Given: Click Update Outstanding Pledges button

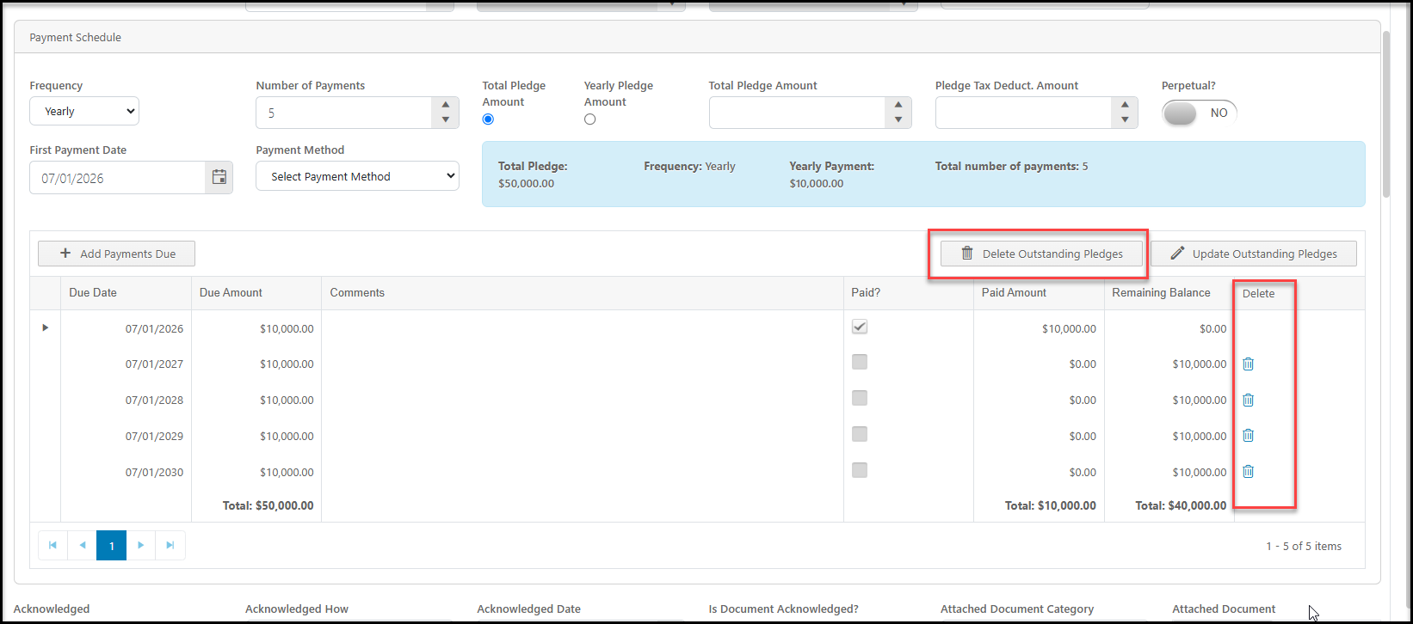Looking at the screenshot, I should (x=1254, y=254).
